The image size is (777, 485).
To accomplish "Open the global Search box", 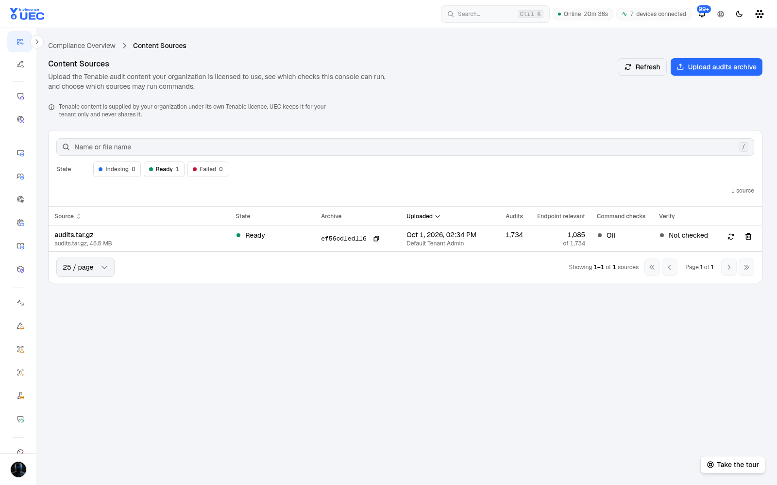I will [495, 14].
